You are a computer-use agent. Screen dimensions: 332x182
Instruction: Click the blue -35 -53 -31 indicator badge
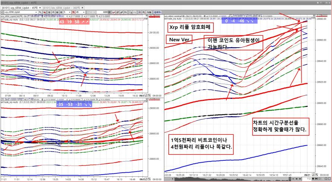[x=74, y=105]
